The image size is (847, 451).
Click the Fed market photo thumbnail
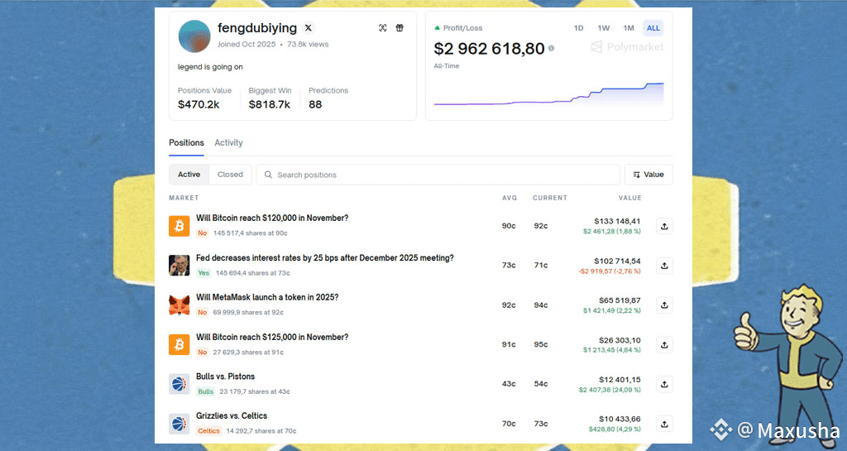179,265
